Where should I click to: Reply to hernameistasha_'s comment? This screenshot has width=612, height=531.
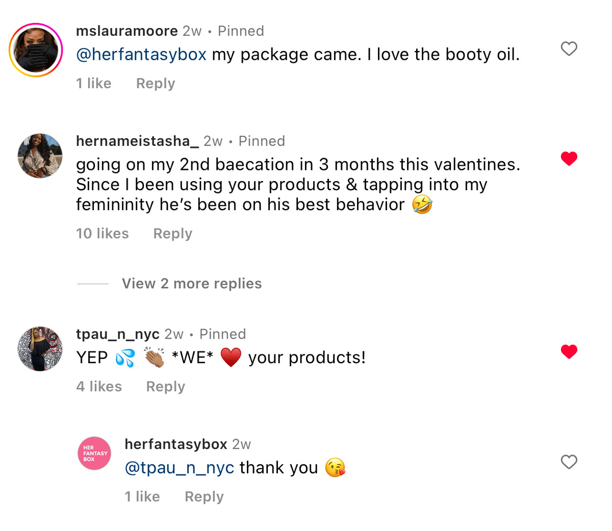[172, 233]
